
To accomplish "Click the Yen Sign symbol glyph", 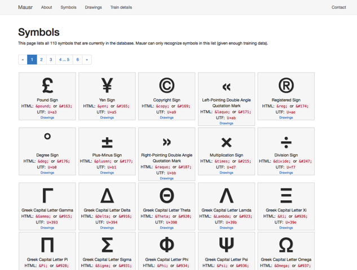I will 107,85.
